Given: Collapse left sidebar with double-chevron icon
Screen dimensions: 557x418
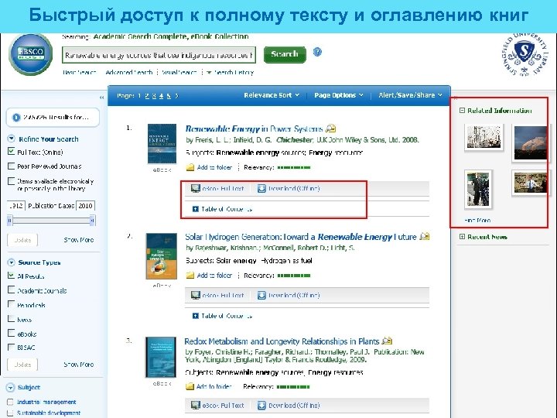Looking at the screenshot, I should pyautogui.click(x=101, y=98).
